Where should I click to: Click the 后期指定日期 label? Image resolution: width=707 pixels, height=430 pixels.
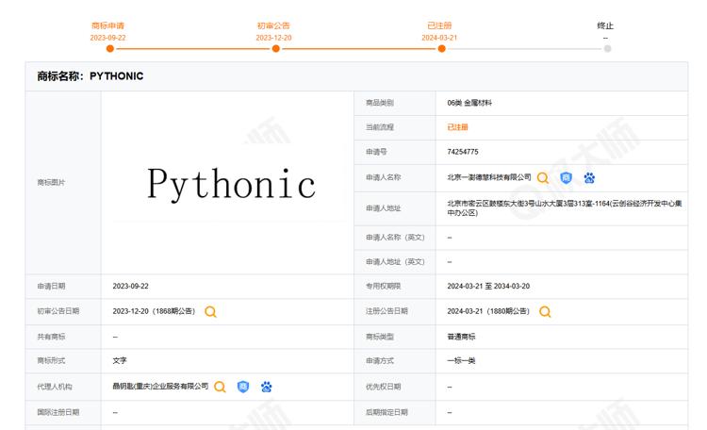(386, 412)
